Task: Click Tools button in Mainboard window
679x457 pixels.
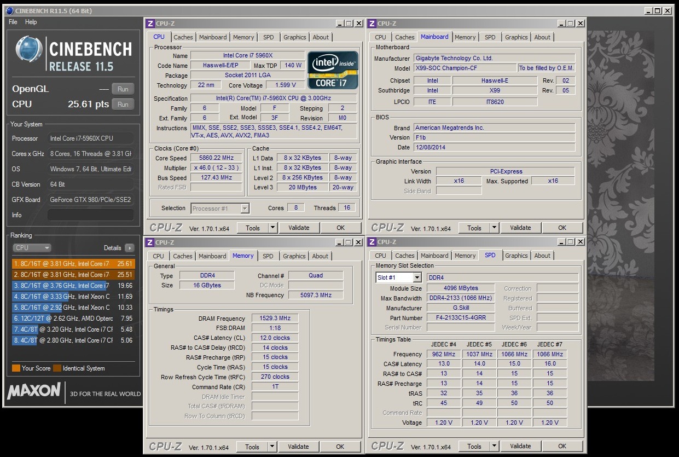Action: pyautogui.click(x=474, y=228)
